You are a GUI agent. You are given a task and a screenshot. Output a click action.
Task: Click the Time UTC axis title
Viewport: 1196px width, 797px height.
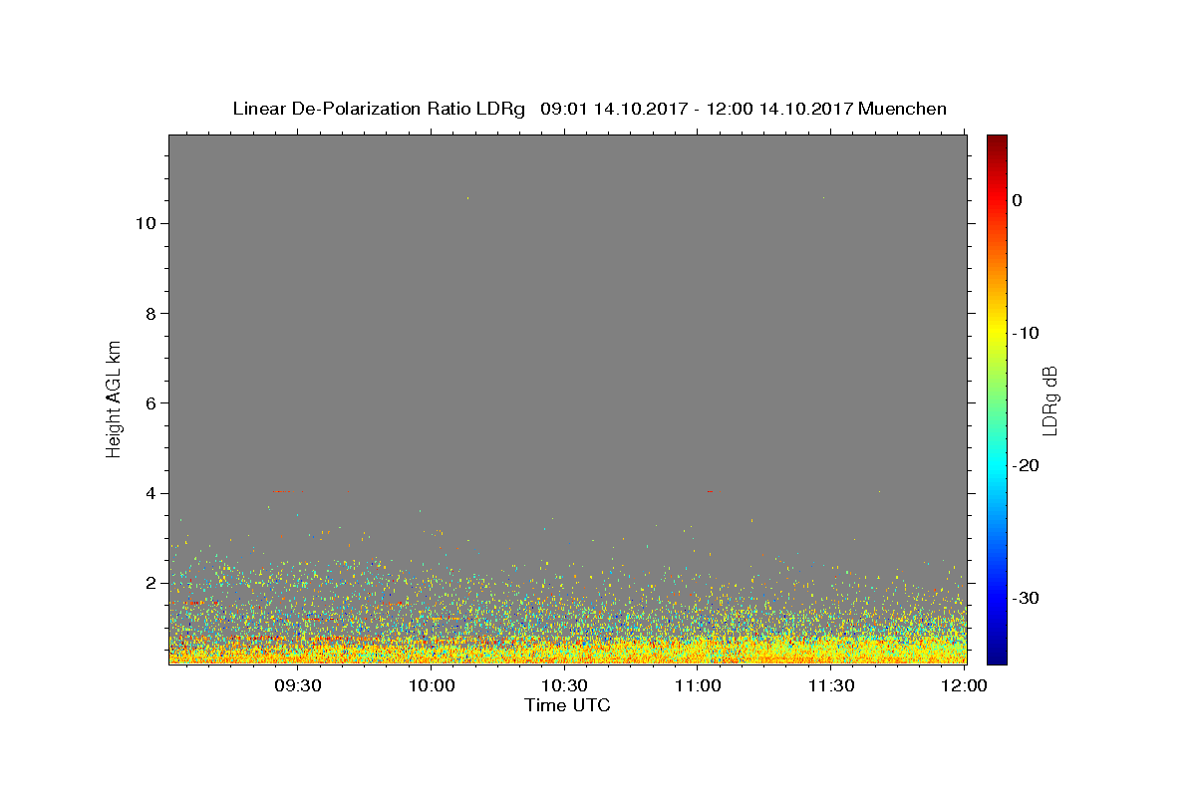pos(567,706)
